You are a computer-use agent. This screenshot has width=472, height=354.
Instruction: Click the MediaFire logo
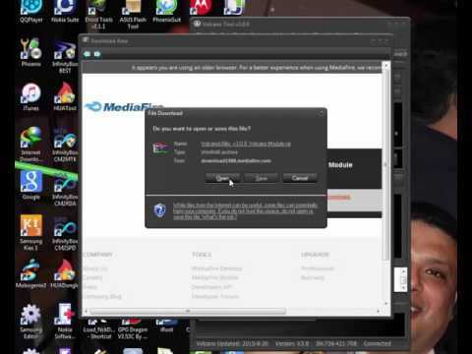click(x=124, y=107)
